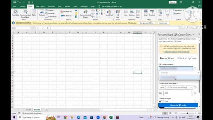The image size is (213, 120).
Task: Open the QR code task pane options menu
Action: [194, 34]
